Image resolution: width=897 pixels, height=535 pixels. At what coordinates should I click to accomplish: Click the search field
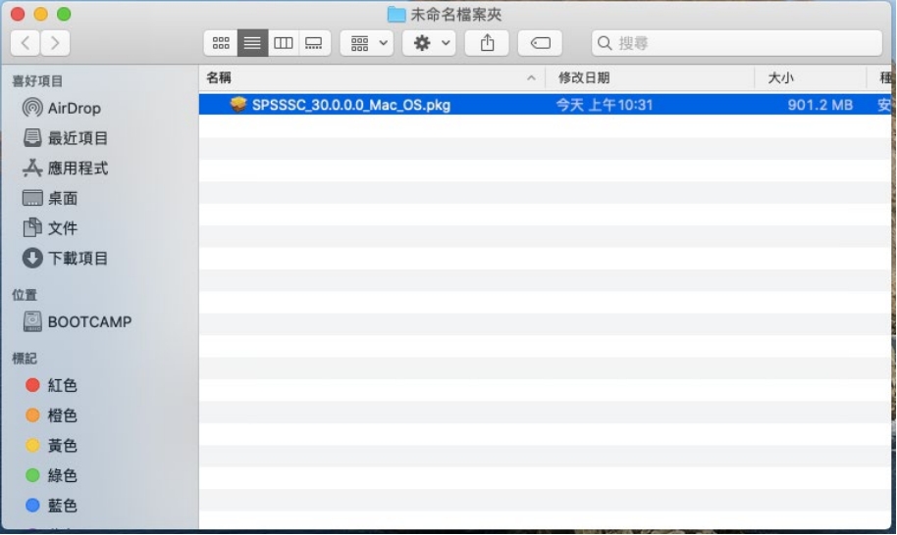point(737,43)
